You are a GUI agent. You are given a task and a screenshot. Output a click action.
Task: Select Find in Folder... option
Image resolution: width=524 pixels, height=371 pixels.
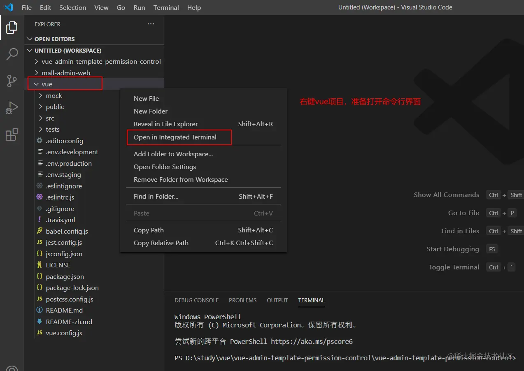click(x=203, y=196)
